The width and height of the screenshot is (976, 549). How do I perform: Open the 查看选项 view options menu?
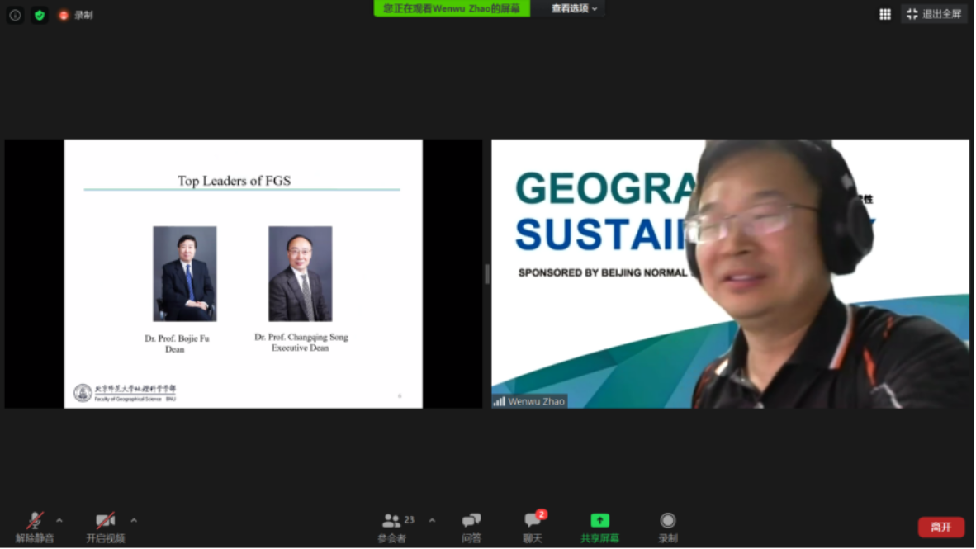574,8
